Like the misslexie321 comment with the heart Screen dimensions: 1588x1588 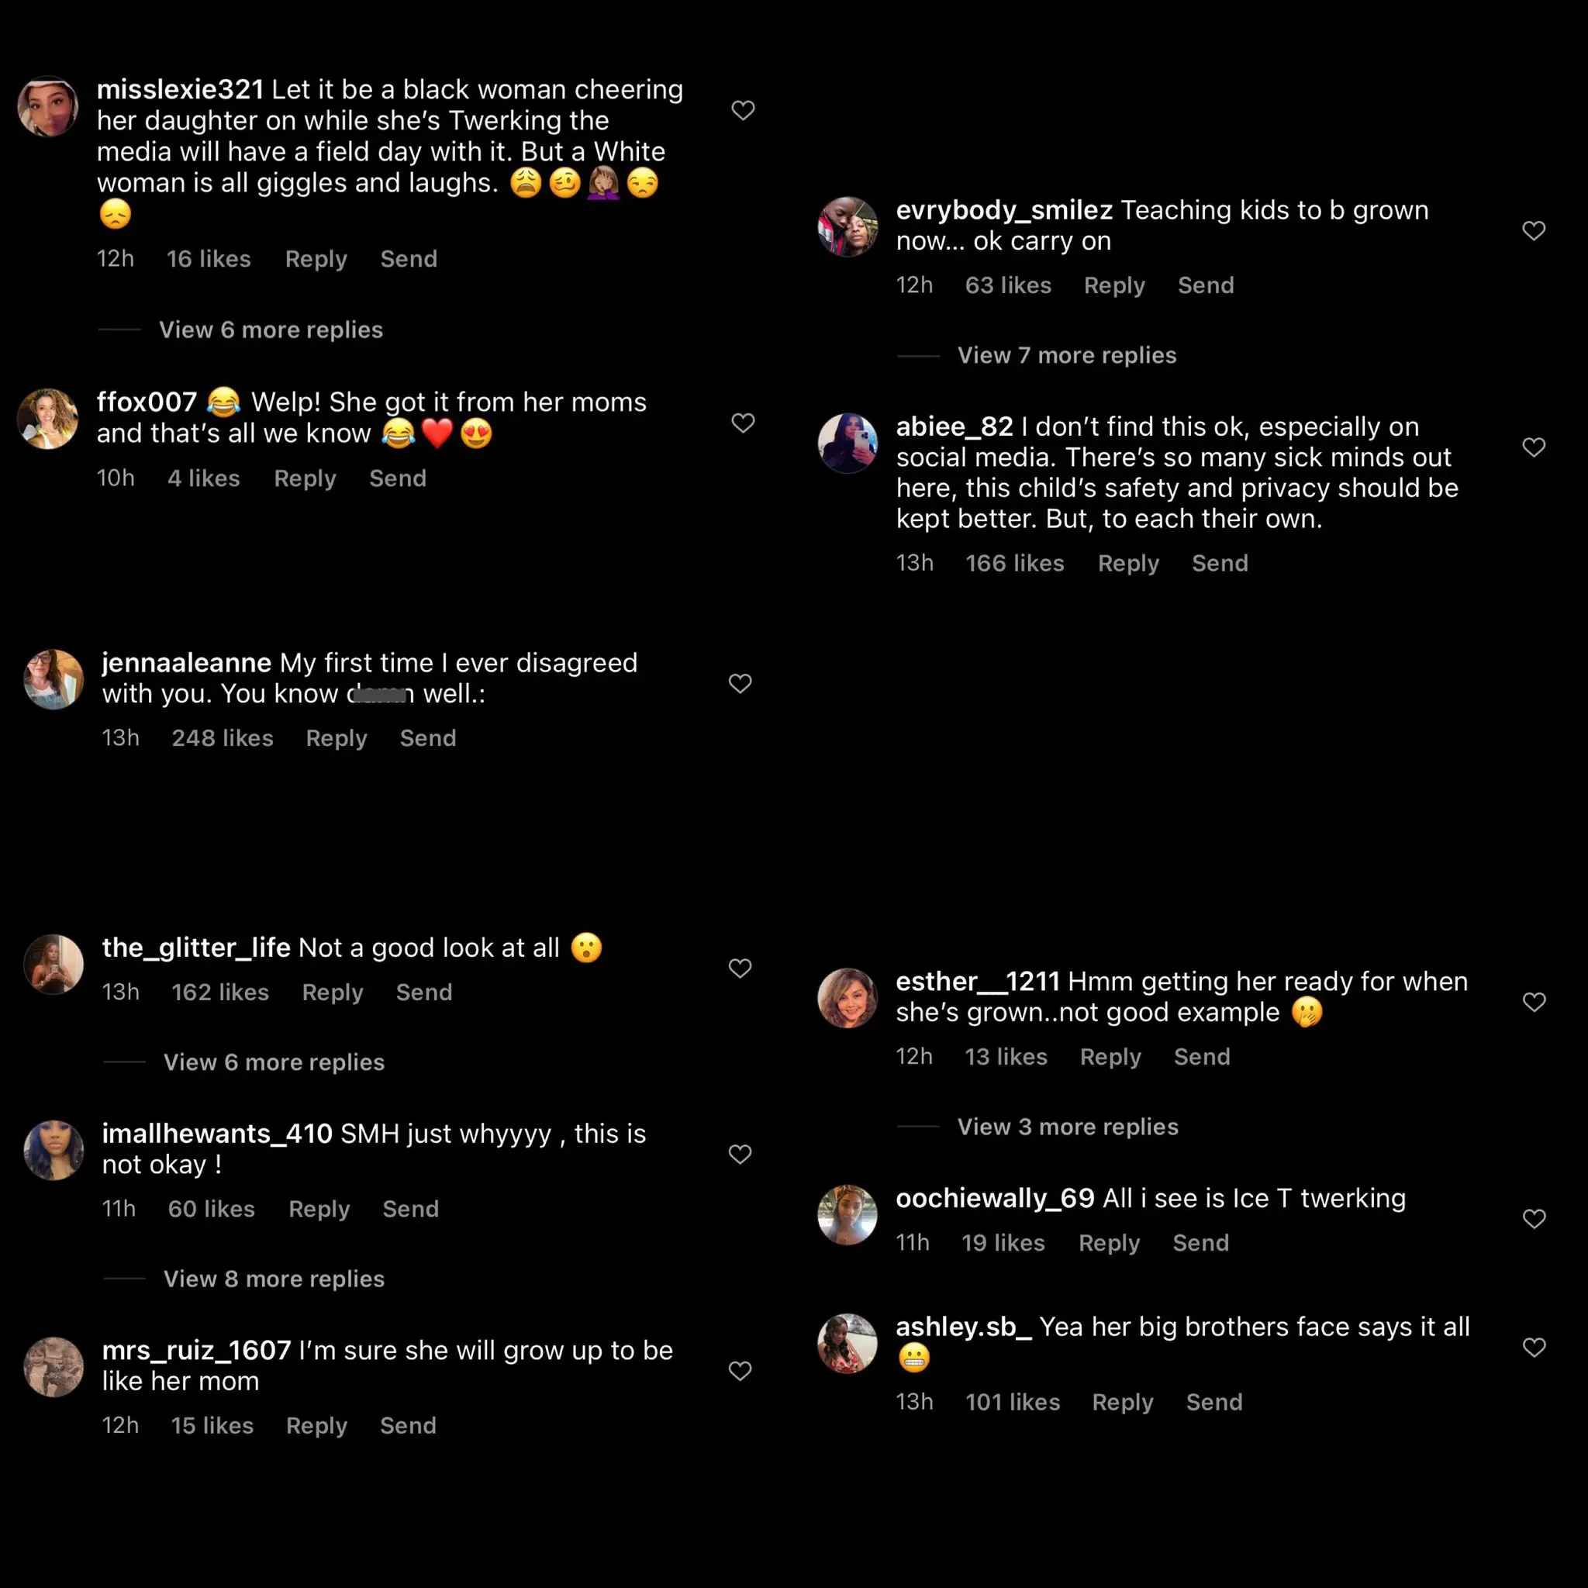tap(743, 110)
